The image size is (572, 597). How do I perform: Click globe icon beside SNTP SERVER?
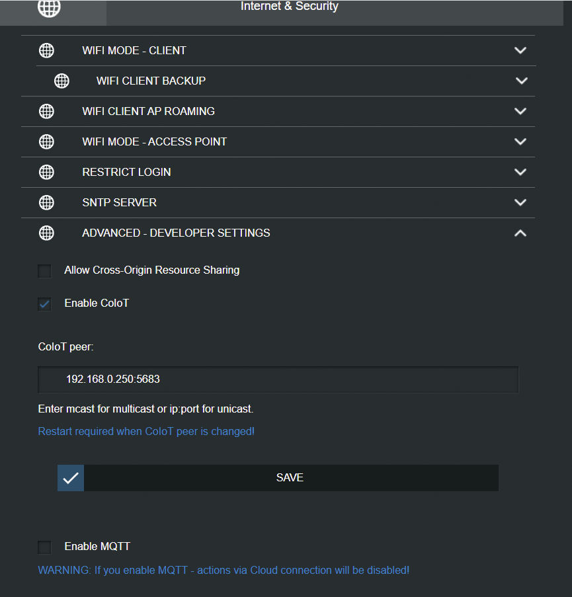coord(46,202)
